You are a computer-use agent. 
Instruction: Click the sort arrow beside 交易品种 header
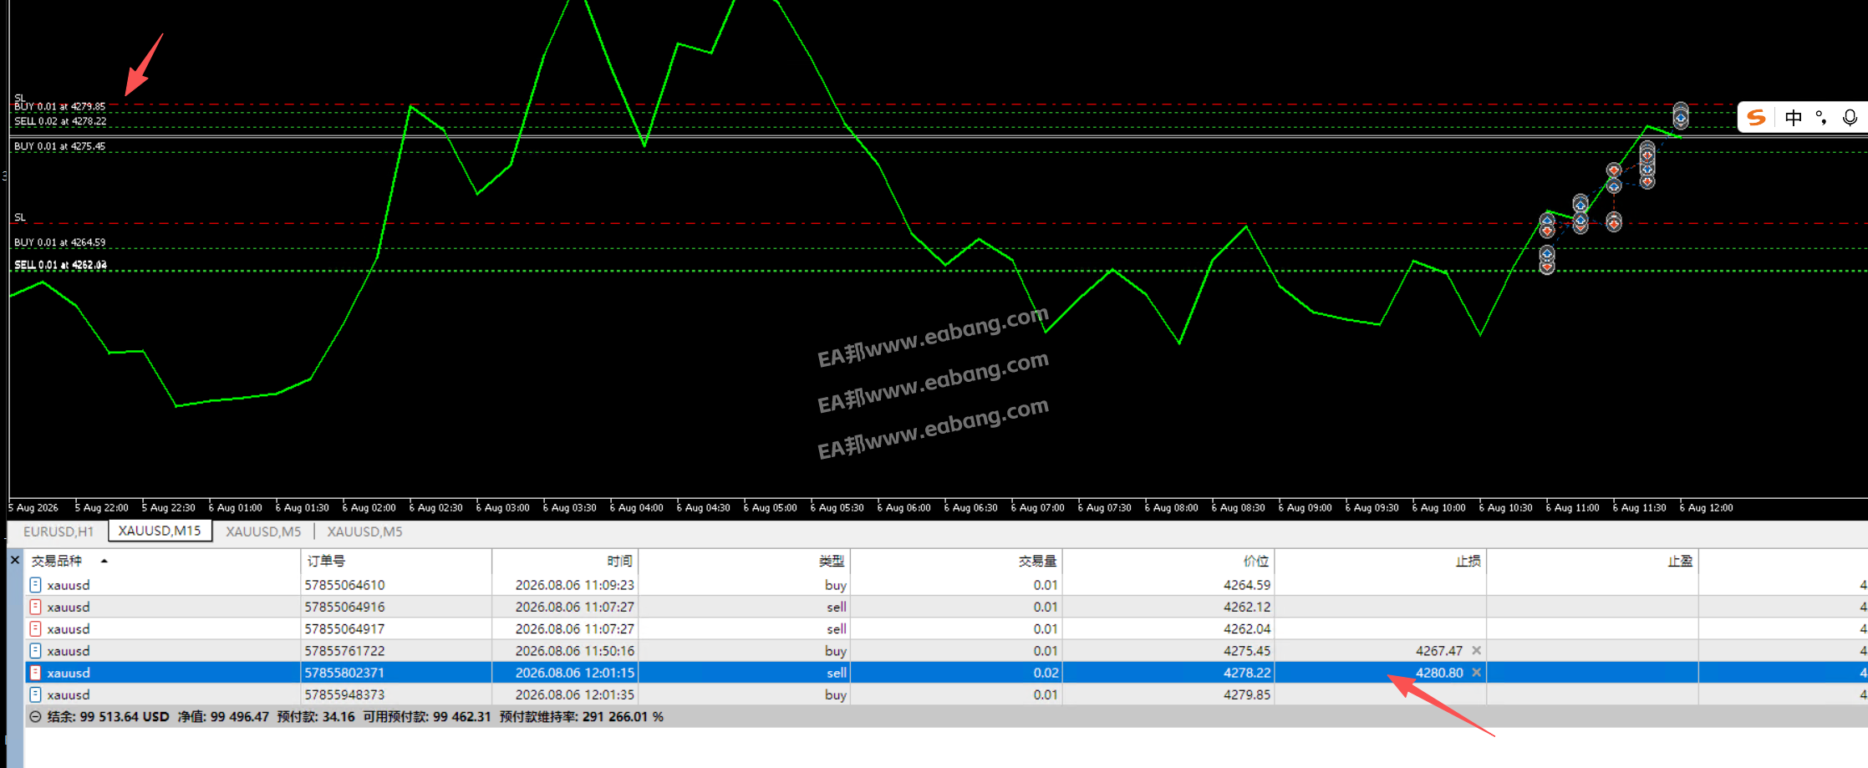coord(104,561)
